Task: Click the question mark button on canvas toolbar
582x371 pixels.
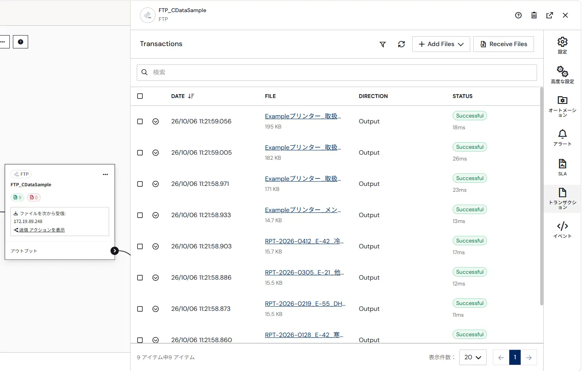Action: pos(21,42)
